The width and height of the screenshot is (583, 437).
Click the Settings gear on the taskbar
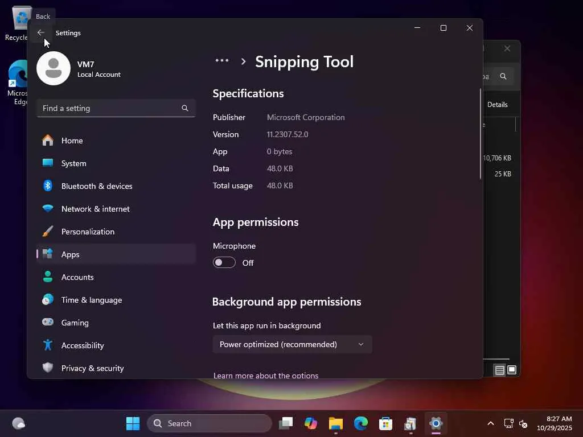coord(436,423)
